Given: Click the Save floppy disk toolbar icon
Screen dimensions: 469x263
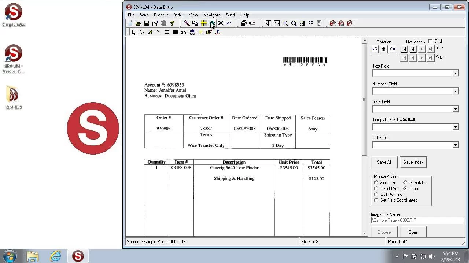Looking at the screenshot, I should [x=147, y=23].
